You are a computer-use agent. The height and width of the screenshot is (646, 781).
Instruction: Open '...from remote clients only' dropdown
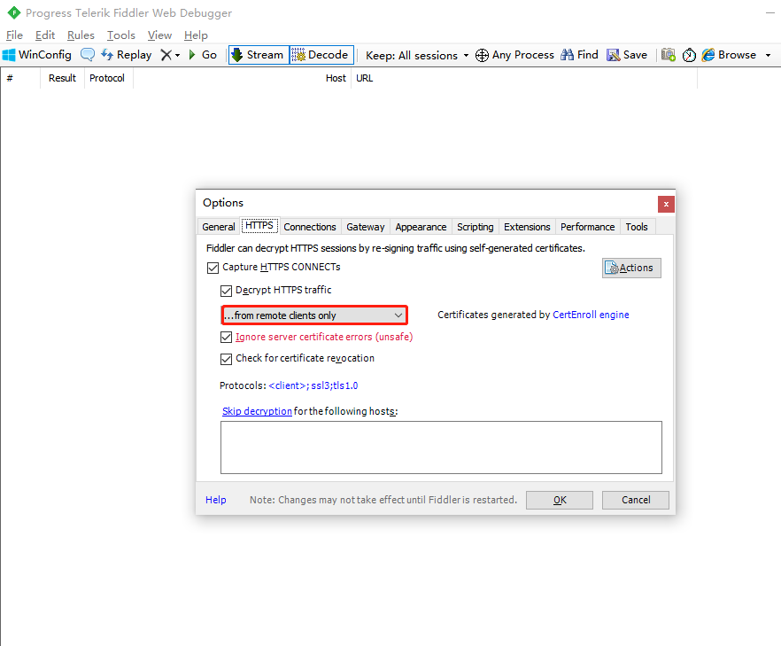point(314,315)
